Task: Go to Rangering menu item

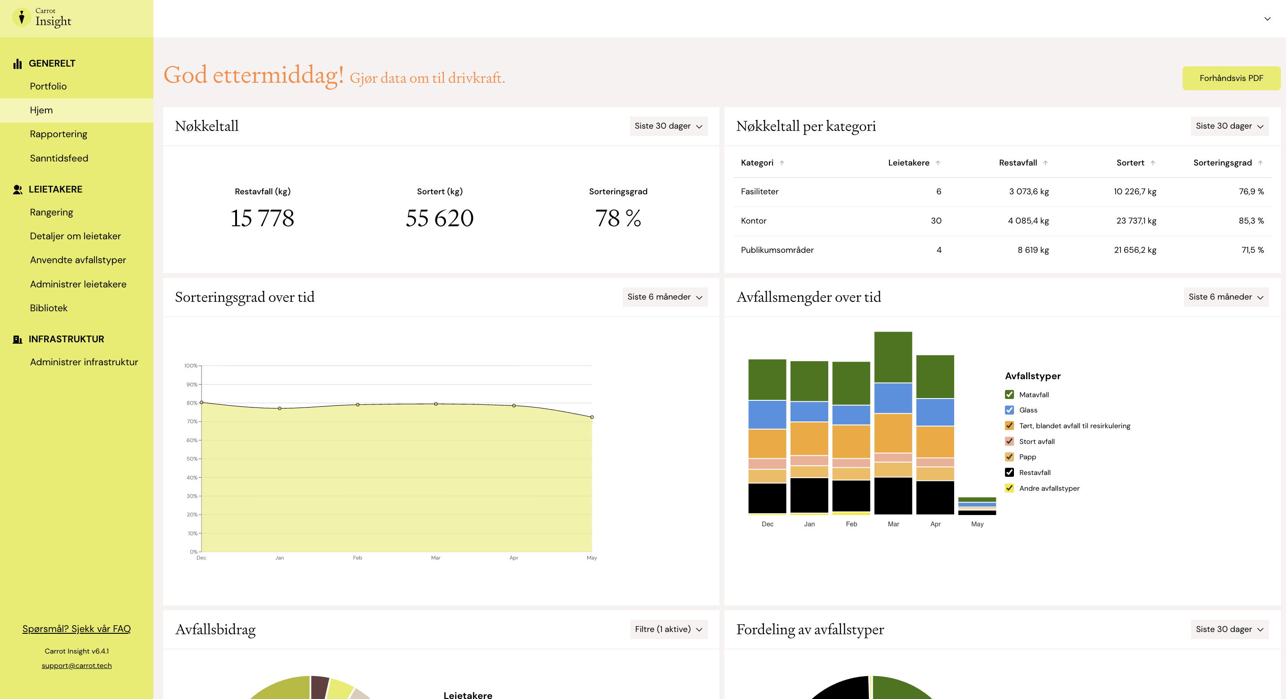Action: (x=51, y=212)
